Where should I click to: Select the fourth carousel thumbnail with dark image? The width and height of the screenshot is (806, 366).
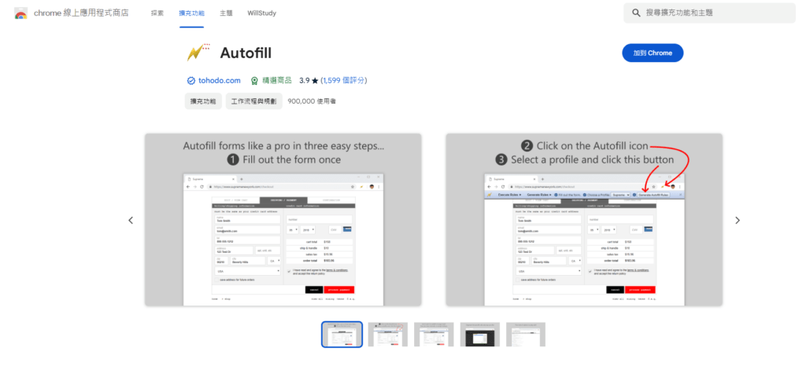coord(479,335)
